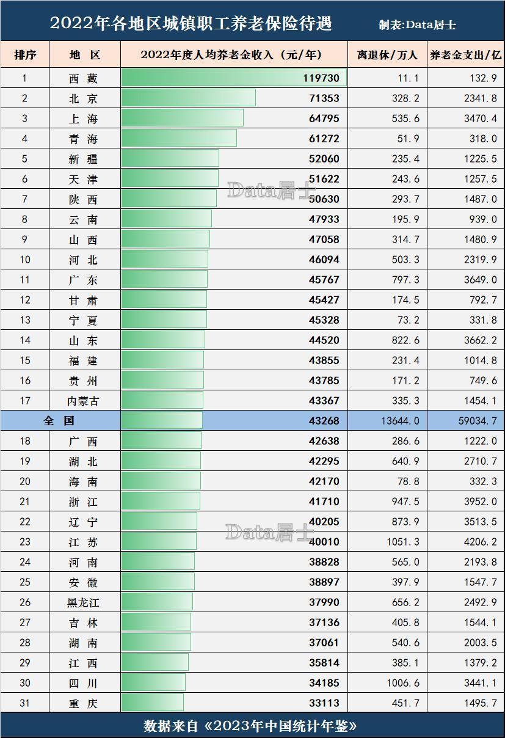Screen dimensions: 505x738
Task: Click the 山西 region cell
Action: 84,239
